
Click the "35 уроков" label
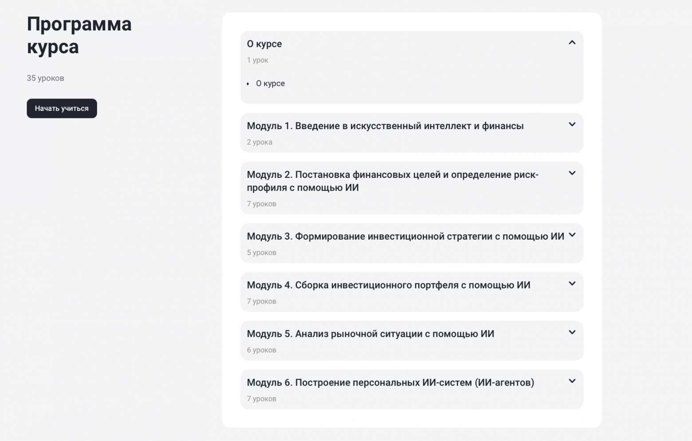click(x=45, y=78)
